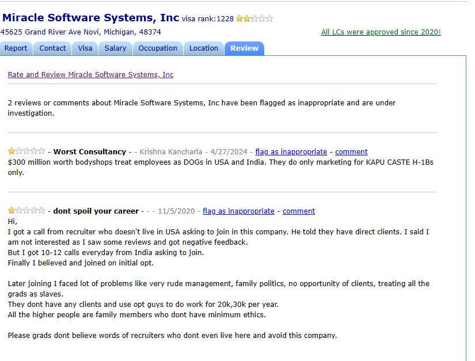The width and height of the screenshot is (475, 361).
Task: Click the Grand River Ave Novi address text
Action: 81,32
